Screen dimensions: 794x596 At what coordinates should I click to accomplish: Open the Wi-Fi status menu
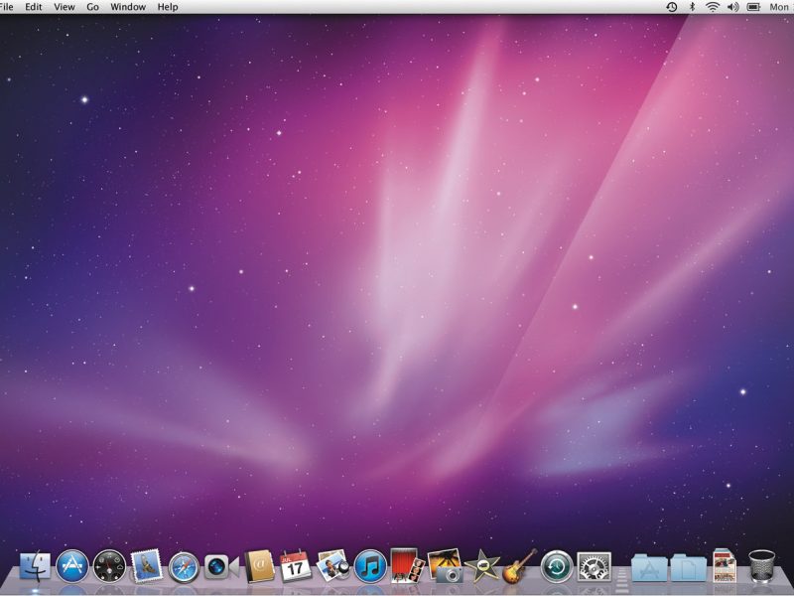point(713,7)
